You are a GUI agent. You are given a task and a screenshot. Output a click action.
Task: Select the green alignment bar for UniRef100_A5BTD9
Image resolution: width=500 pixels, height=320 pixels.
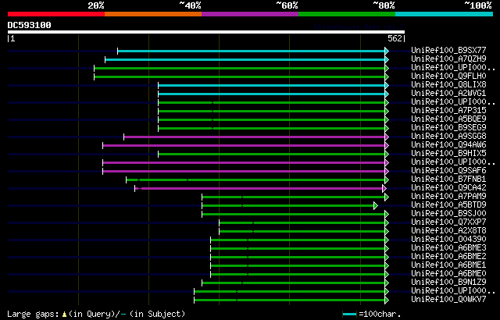click(x=288, y=206)
